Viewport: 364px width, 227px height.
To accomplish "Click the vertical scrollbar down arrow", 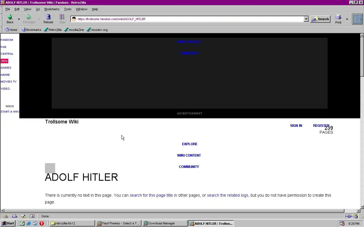I will coord(362,207).
